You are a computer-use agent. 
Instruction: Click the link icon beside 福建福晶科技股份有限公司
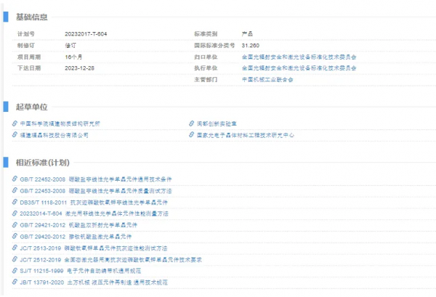click(15, 135)
